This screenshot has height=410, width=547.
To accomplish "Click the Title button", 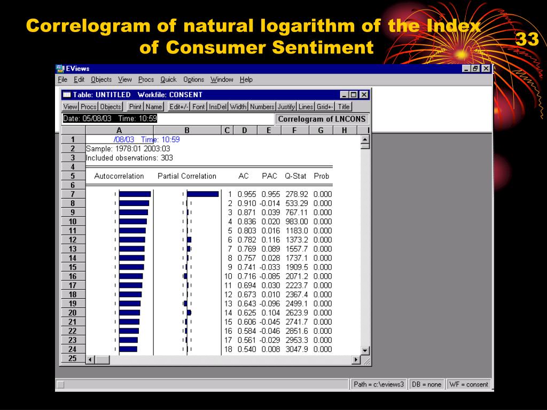I will [x=343, y=107].
